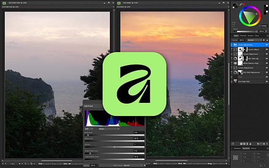Toggle visibility of HSL Shift Adjustment layer

pos(266,72)
